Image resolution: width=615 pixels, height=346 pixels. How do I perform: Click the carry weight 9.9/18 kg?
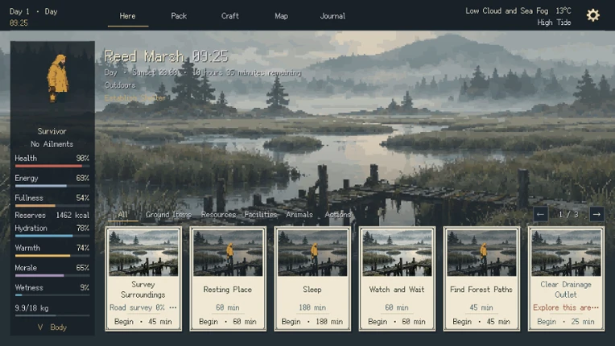pyautogui.click(x=31, y=308)
